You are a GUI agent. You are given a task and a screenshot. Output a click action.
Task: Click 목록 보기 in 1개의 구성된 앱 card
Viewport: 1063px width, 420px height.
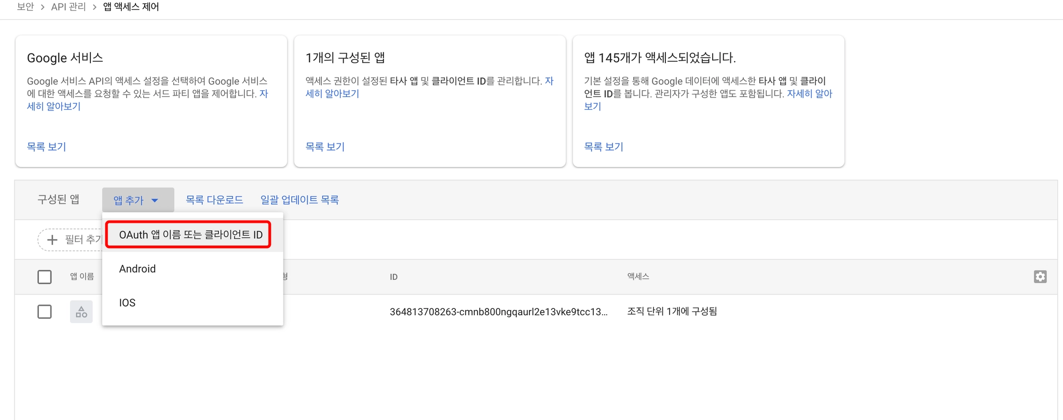pyautogui.click(x=325, y=147)
